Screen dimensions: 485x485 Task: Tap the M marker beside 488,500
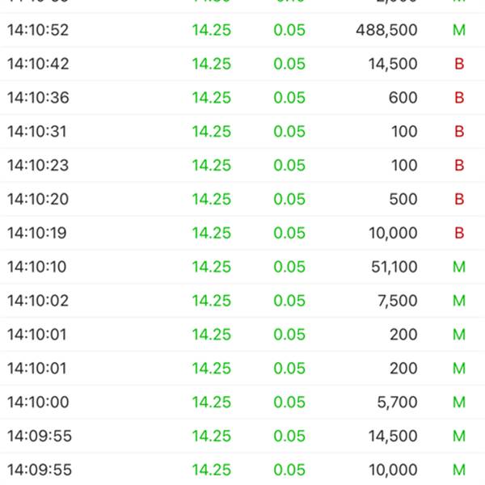[459, 31]
